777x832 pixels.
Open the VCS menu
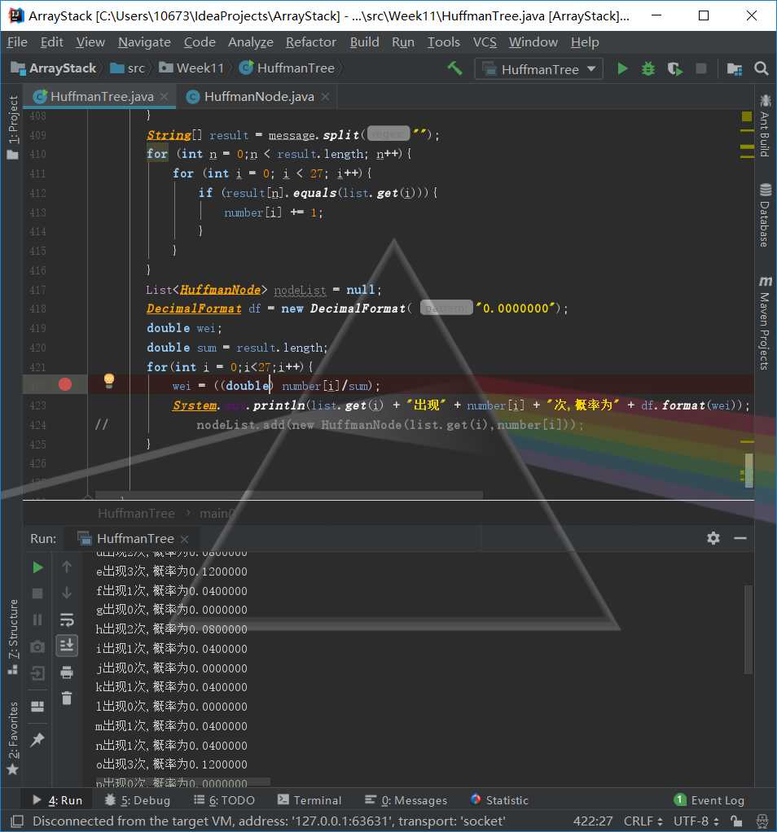[x=485, y=42]
